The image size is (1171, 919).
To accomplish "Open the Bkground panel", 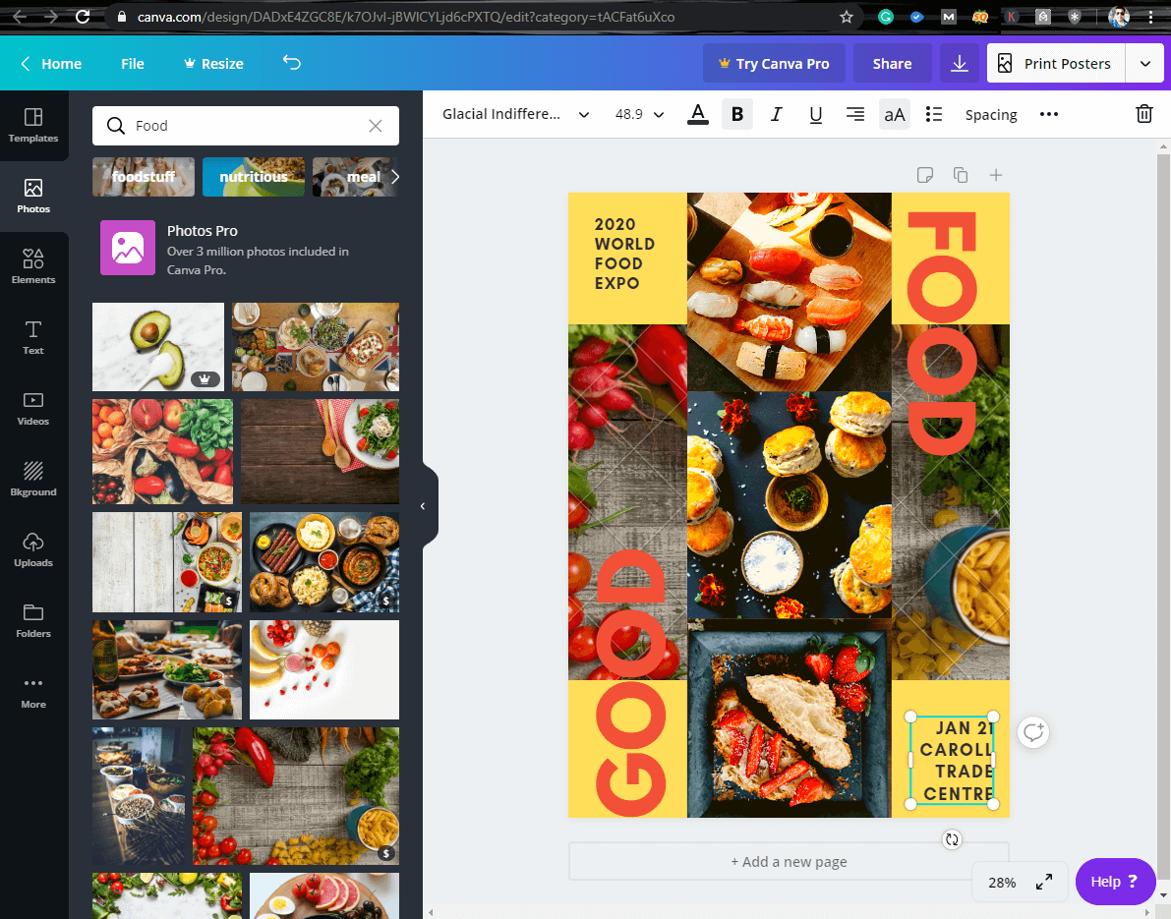I will click(32, 480).
